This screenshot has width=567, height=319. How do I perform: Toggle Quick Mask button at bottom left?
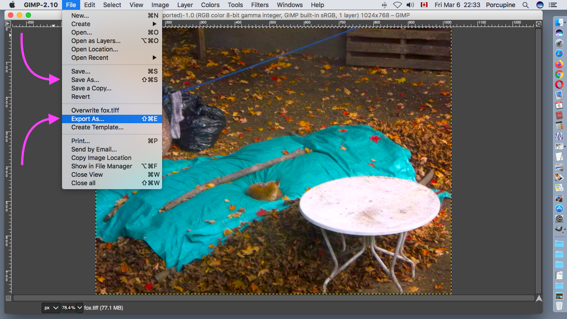point(8,298)
